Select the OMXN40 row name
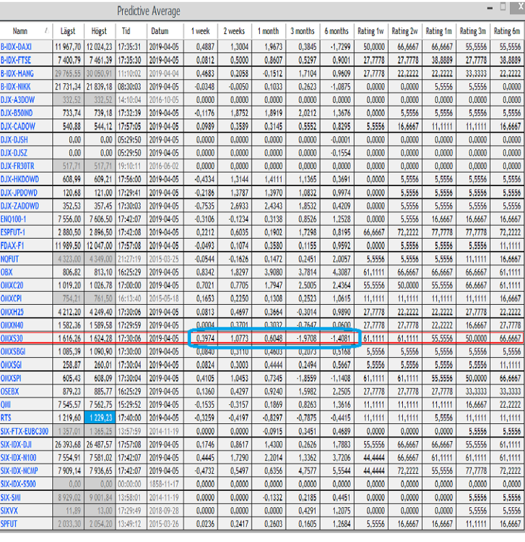 point(12,325)
